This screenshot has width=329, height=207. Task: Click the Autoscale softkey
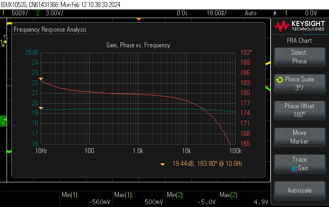coord(300,191)
